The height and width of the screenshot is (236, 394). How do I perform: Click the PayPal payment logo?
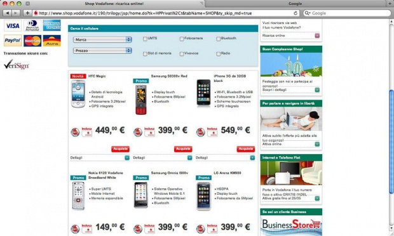coord(13,41)
